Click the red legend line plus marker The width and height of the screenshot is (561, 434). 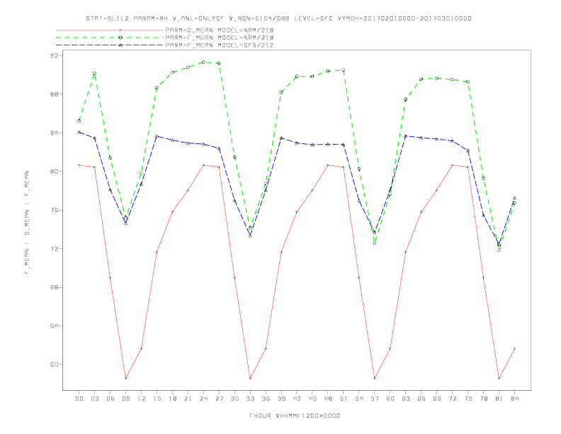pyautogui.click(x=120, y=30)
